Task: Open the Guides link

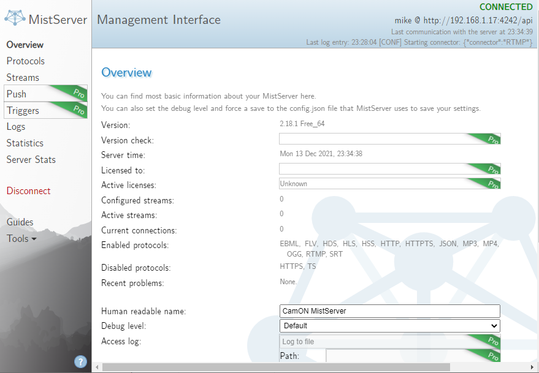Action: [x=20, y=222]
